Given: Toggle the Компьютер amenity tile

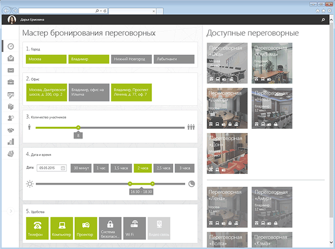Looking at the screenshot, I should point(62,228).
